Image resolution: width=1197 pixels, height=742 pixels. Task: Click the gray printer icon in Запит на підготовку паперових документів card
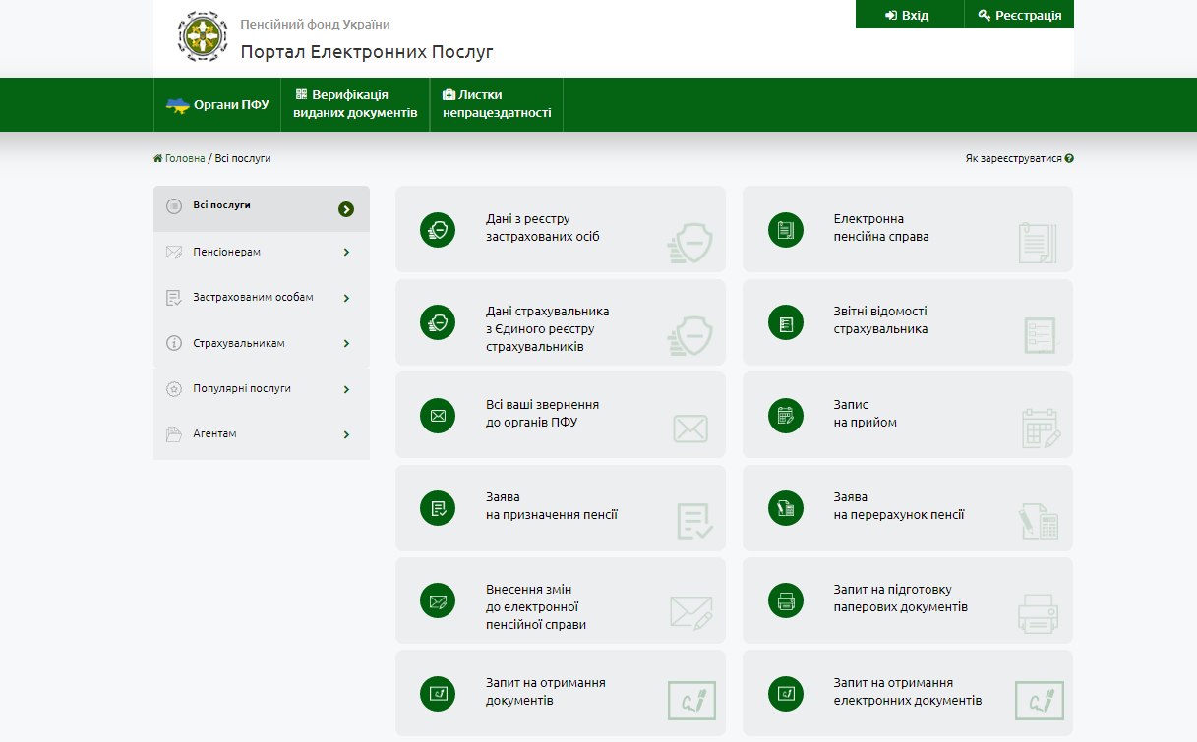coord(1039,613)
